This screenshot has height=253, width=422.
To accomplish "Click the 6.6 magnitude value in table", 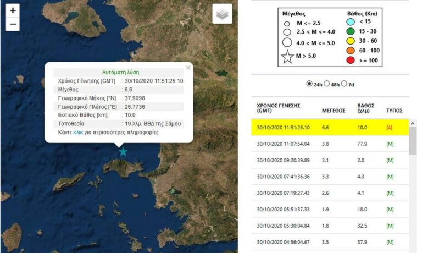I will tap(325, 128).
